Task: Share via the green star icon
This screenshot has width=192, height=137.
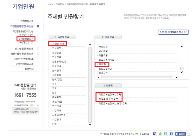Action: click(160, 134)
